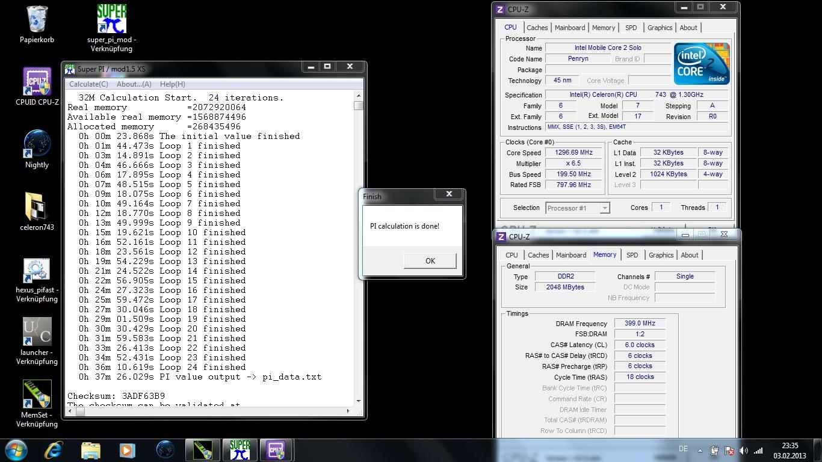Viewport: 822px width, 462px height.
Task: Switch to Super PI taskbar button
Action: [x=239, y=450]
